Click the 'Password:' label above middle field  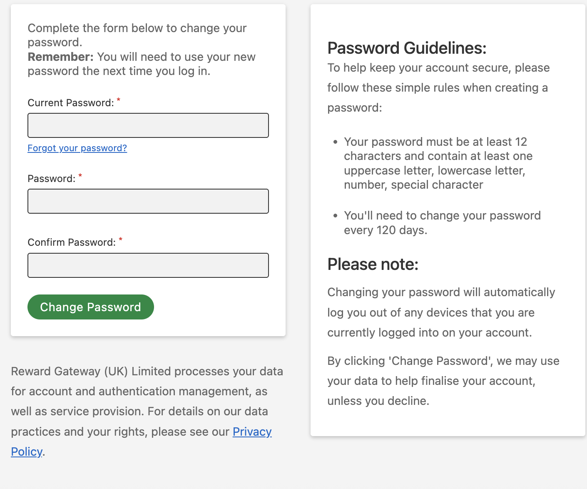click(x=51, y=179)
